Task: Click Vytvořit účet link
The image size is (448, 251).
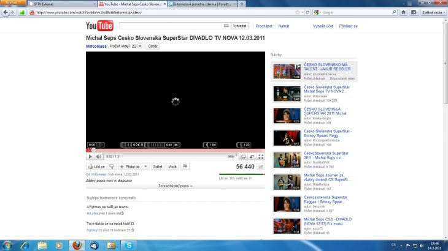Action: point(323,26)
